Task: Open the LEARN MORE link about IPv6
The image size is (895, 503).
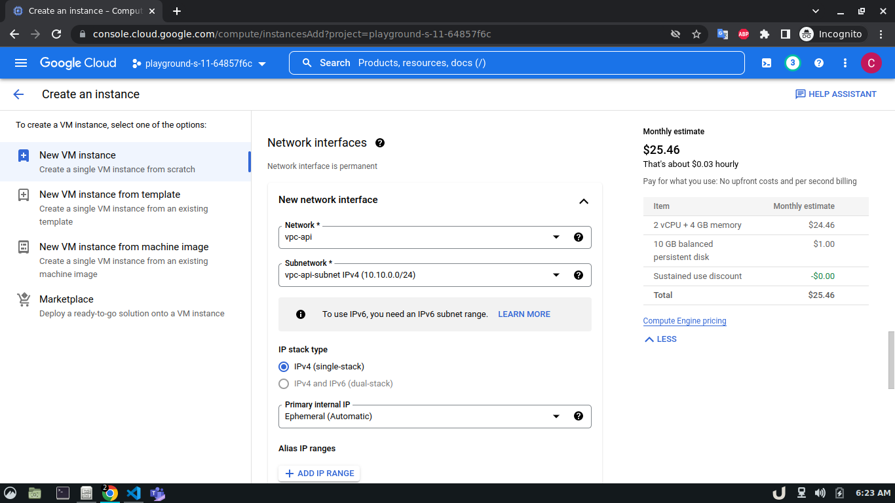Action: 524,314
